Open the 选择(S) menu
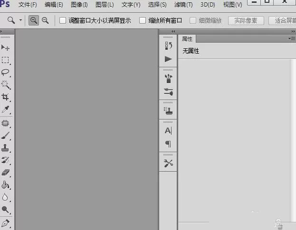 point(157,5)
